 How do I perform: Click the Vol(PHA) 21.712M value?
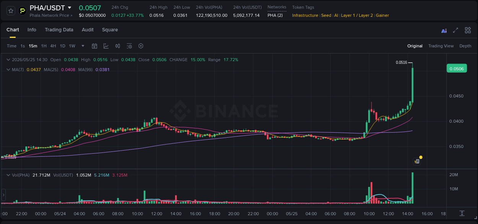41,175
